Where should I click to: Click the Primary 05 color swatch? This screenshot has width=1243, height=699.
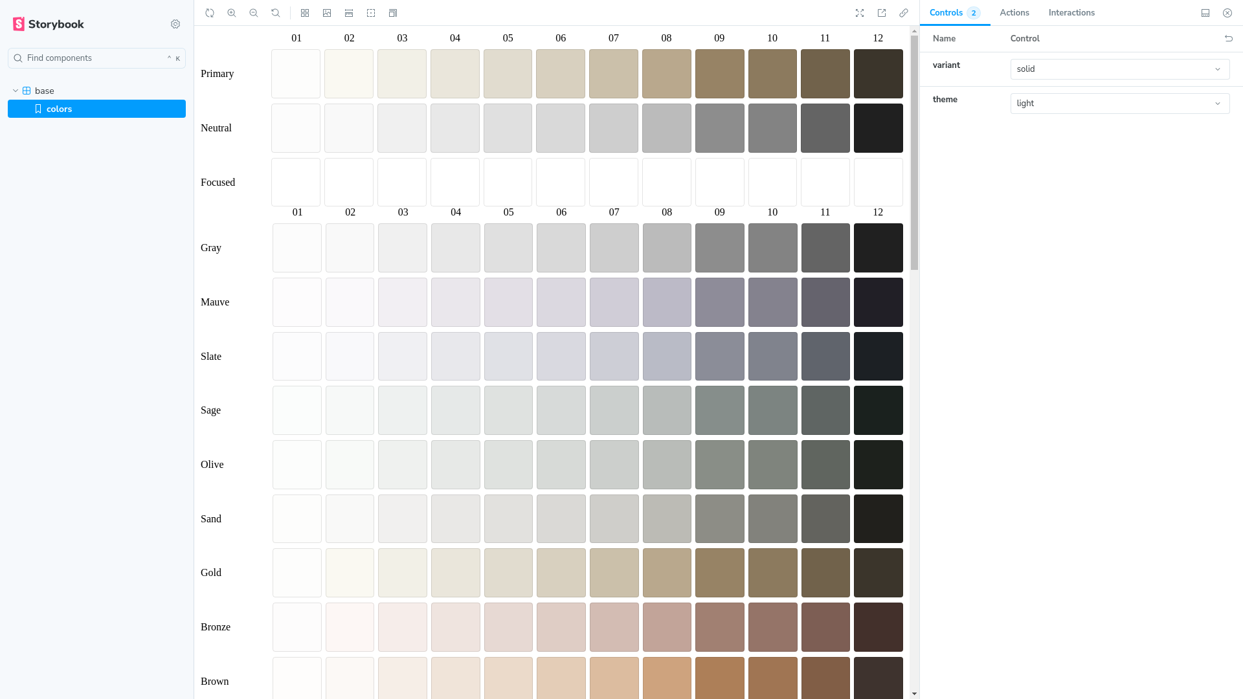click(508, 74)
